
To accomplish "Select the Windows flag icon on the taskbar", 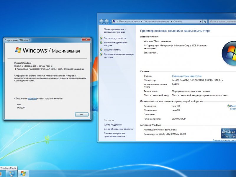I will pyautogui.click(x=23, y=173).
